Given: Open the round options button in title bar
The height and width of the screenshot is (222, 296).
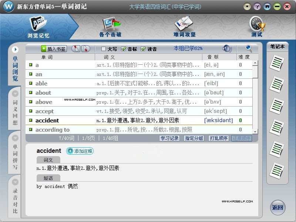Looking at the screenshot, I should pyautogui.click(x=247, y=7).
